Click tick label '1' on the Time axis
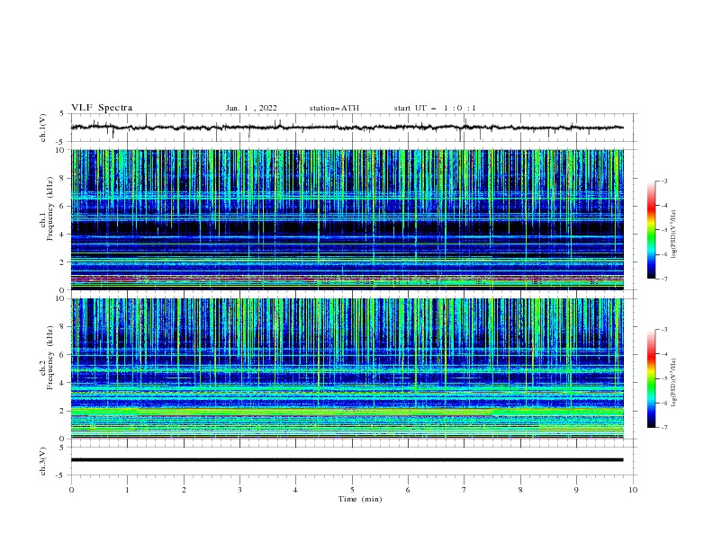 tap(127, 490)
